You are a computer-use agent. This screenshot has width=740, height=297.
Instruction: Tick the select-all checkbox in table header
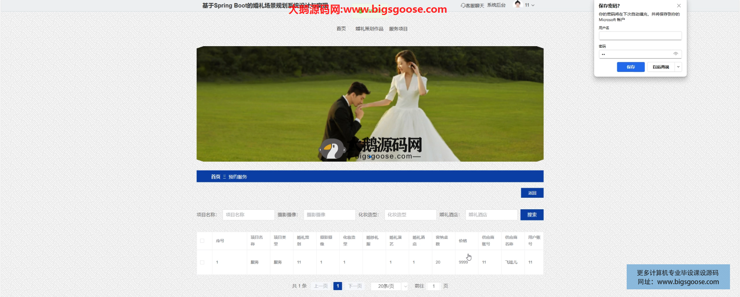202,241
